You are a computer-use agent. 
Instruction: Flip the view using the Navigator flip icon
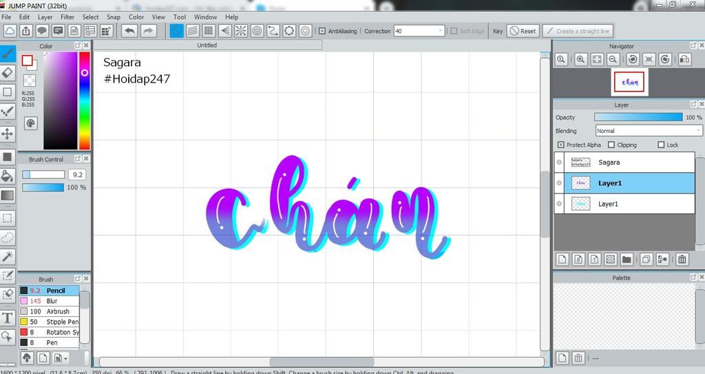pos(684,59)
